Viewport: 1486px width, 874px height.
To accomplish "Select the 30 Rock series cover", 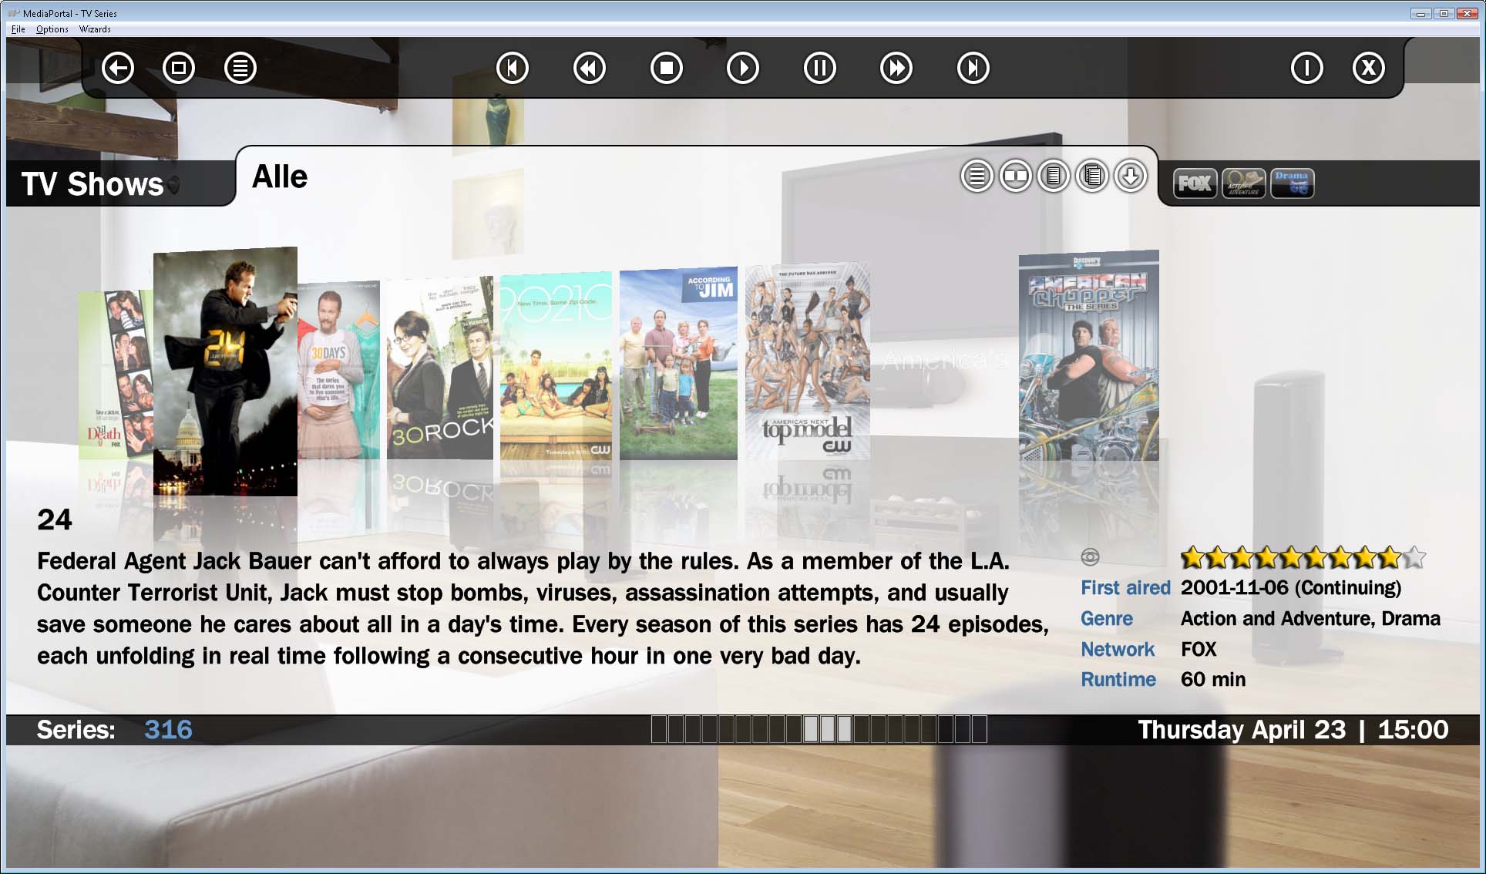I will 439,370.
